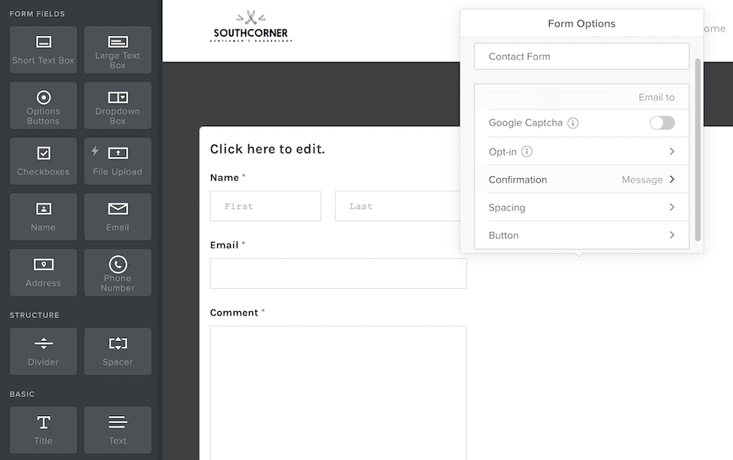
Task: Add an Options Buttons field
Action: coord(43,105)
